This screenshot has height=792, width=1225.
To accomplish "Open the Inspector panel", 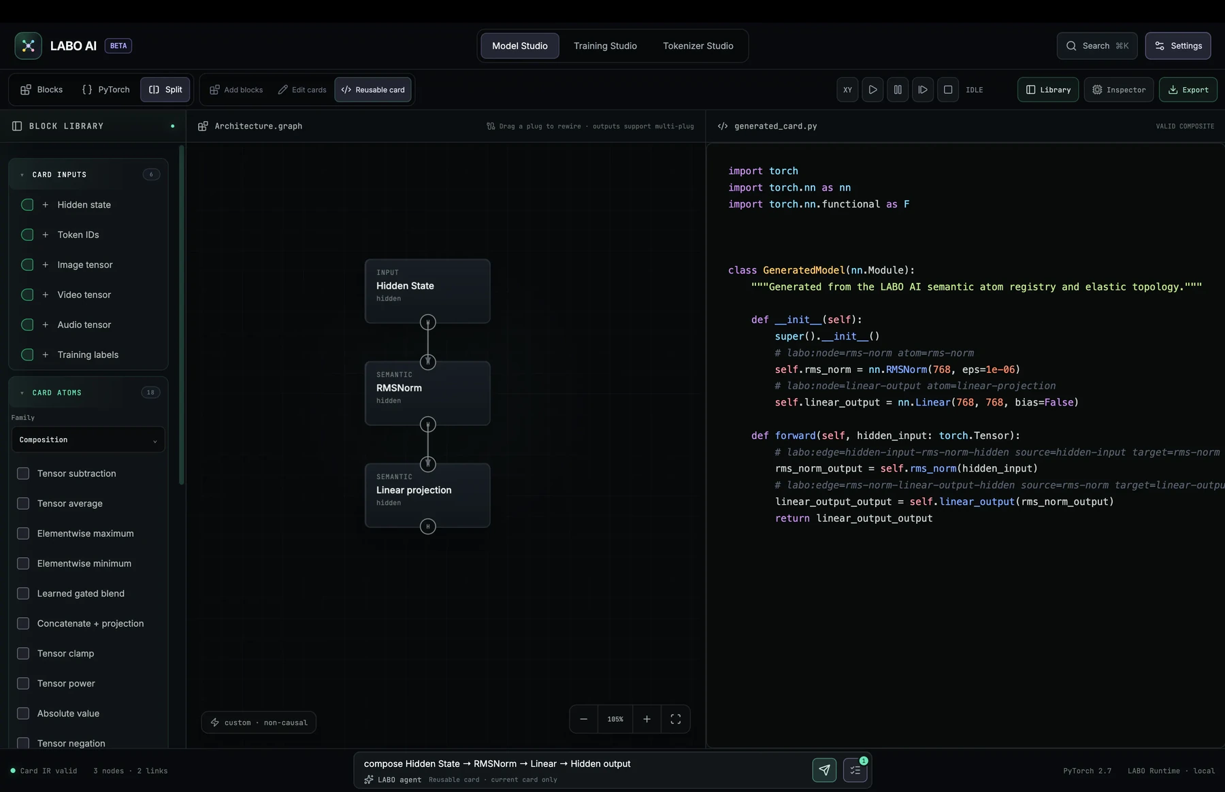I will 1119,90.
